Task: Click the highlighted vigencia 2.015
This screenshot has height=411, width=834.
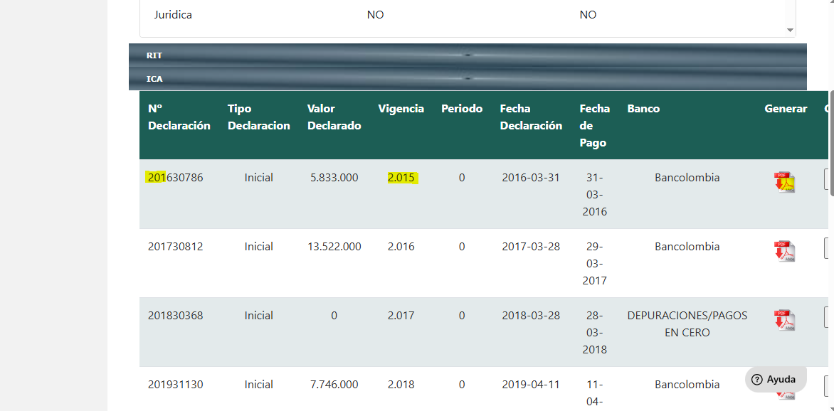Action: [x=401, y=178]
